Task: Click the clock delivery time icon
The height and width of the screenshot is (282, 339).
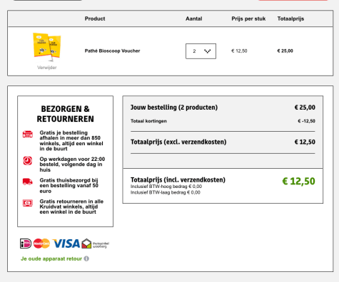Action: point(28,161)
